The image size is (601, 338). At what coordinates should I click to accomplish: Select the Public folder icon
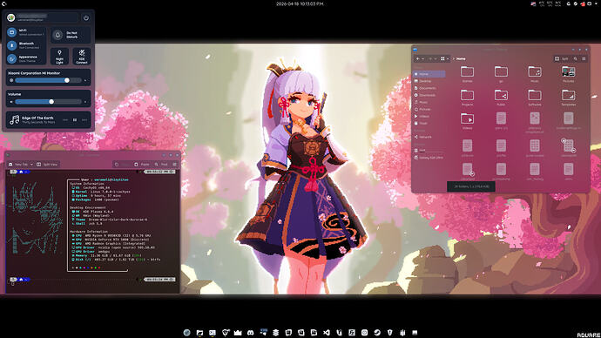501,95
